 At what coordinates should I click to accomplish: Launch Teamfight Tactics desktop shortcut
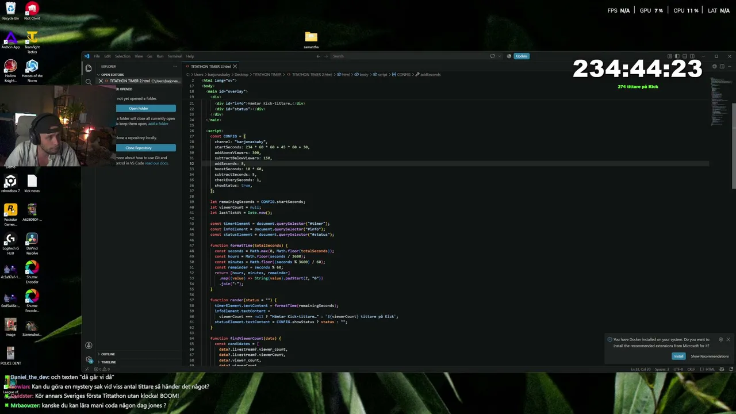(x=32, y=41)
